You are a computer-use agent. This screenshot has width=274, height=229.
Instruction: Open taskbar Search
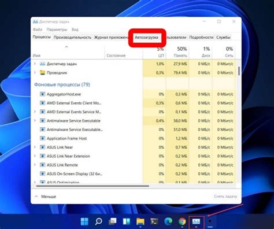[98, 221]
